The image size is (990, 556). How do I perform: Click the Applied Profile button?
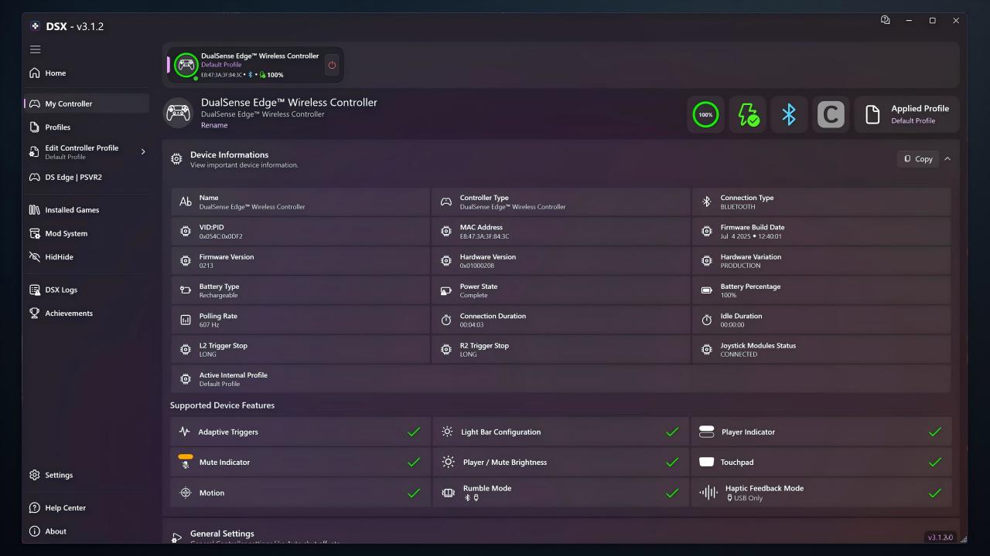(906, 115)
